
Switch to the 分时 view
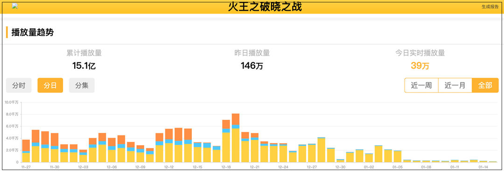point(19,85)
